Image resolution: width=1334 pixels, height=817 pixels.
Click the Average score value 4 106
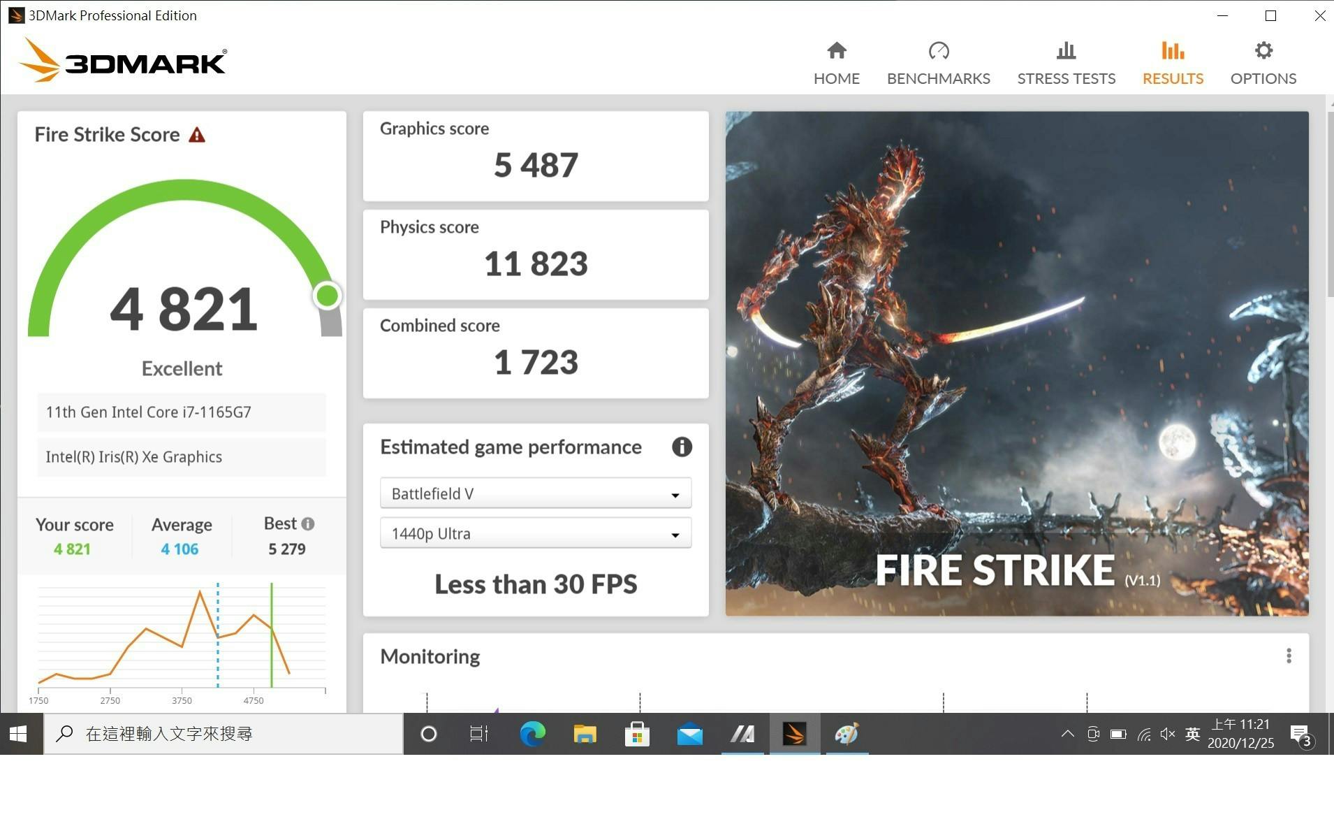click(x=179, y=549)
